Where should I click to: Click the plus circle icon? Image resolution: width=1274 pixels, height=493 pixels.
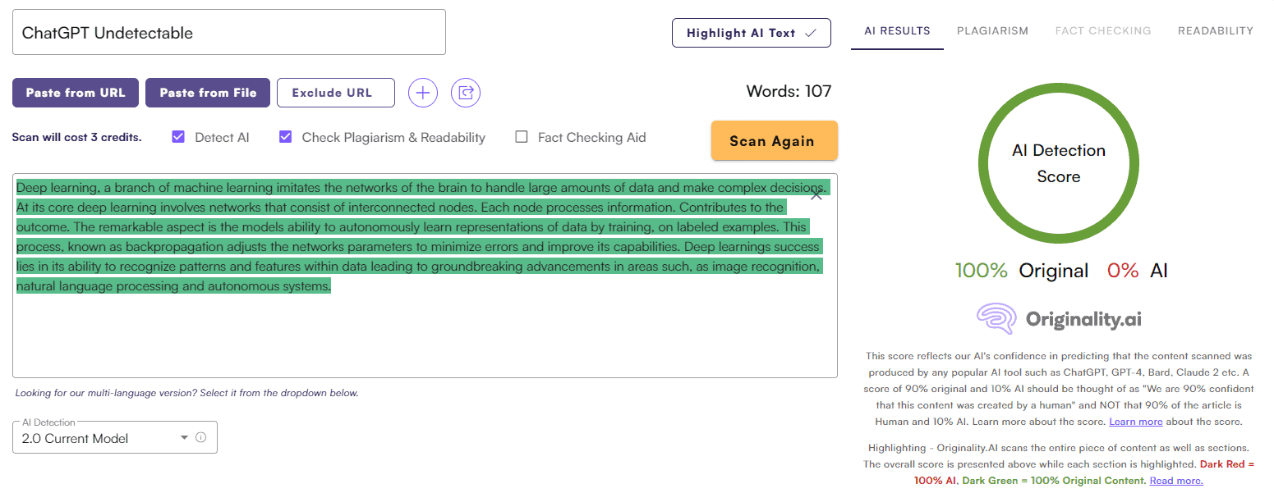click(423, 93)
